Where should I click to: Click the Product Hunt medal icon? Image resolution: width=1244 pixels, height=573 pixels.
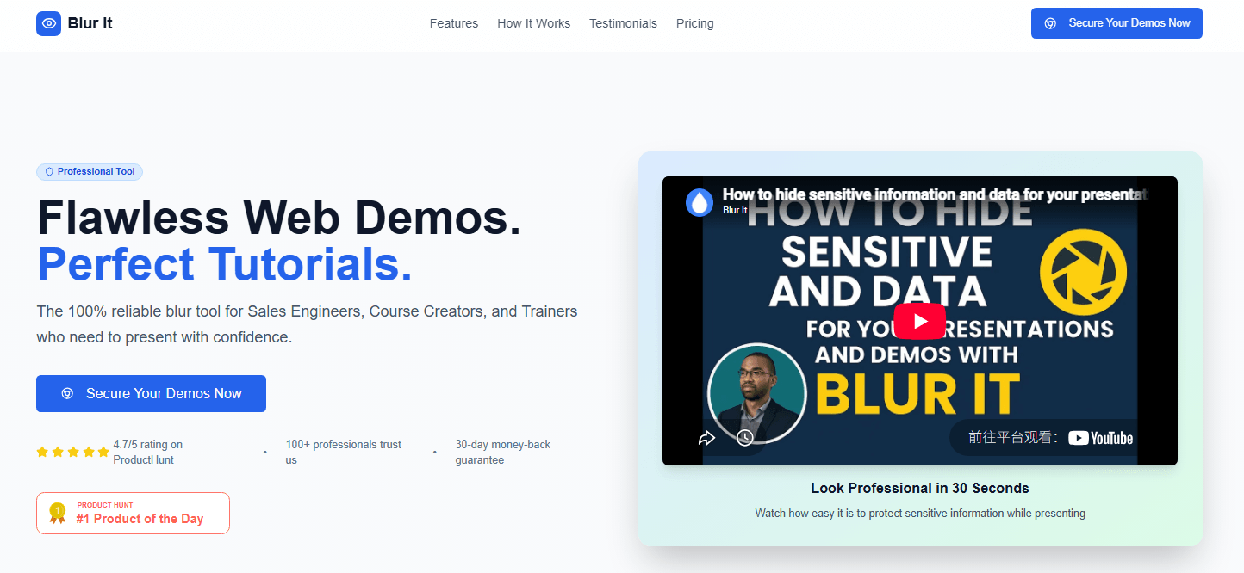[x=58, y=513]
